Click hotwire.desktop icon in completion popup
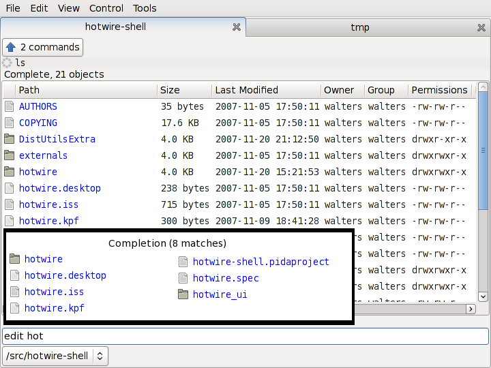The width and height of the screenshot is (491, 368). point(15,275)
